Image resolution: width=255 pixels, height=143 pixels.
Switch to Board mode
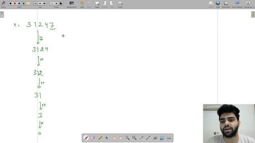coord(211,4)
